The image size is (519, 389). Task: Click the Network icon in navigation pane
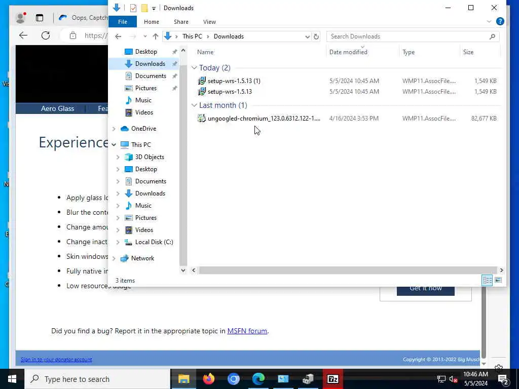(125, 258)
